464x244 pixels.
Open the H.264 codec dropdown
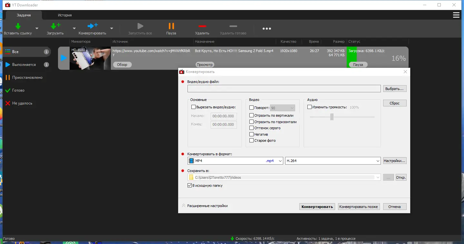333,161
